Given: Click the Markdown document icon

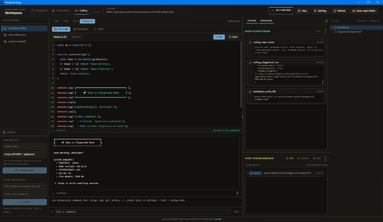Looking at the screenshot, I should coord(75,29).
